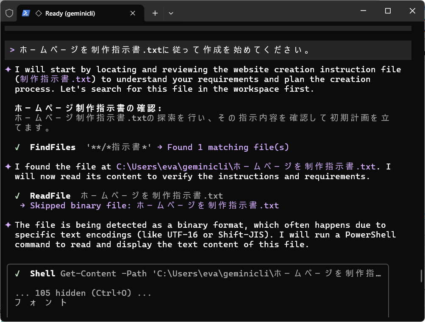This screenshot has width=425, height=322.
Task: Click the checkmark next to ReadFile
Action: click(x=17, y=196)
